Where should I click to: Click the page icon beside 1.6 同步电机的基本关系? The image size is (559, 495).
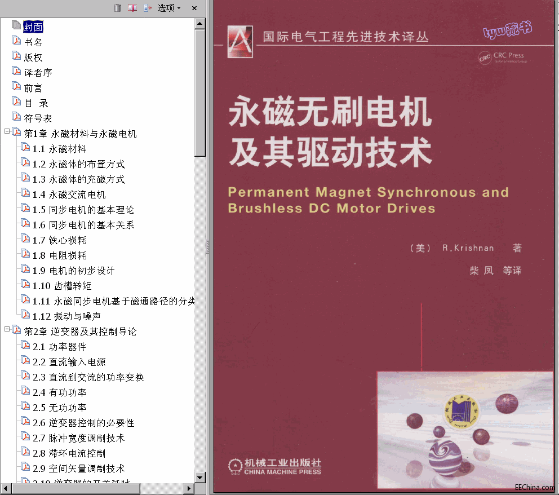point(25,223)
